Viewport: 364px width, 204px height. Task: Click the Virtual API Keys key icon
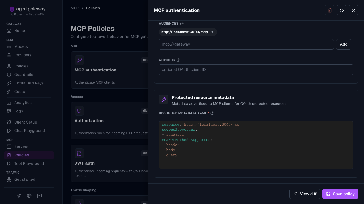click(x=9, y=83)
